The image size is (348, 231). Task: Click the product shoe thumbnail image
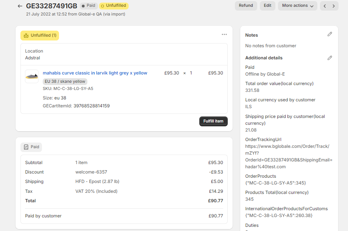31,76
